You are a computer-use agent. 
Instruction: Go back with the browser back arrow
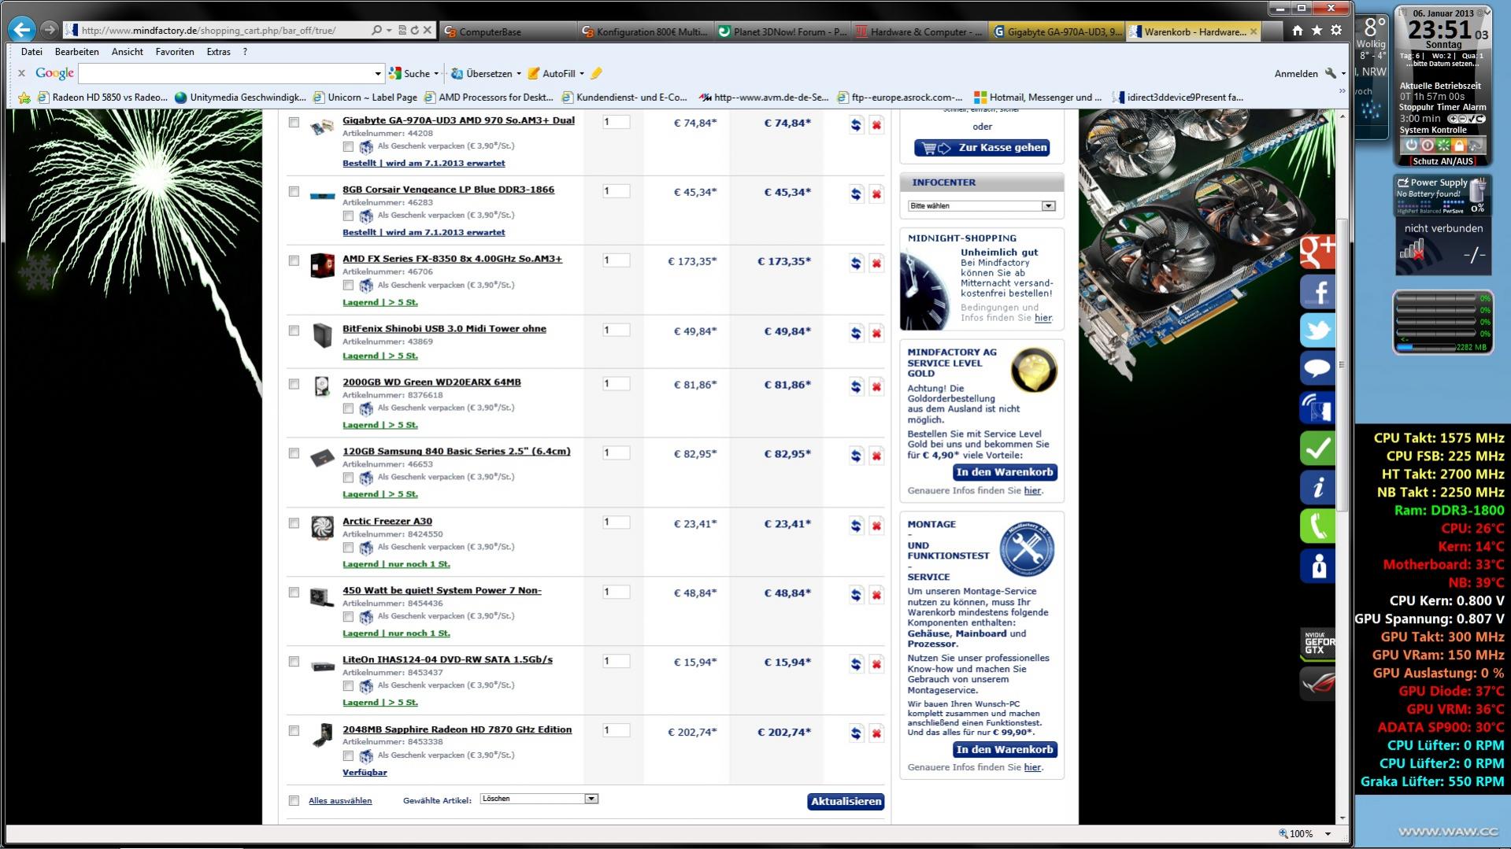click(x=21, y=30)
